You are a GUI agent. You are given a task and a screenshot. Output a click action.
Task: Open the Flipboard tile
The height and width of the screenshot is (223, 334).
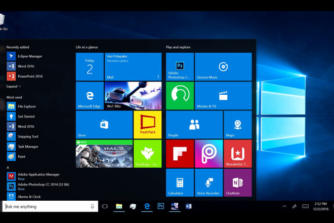180,154
